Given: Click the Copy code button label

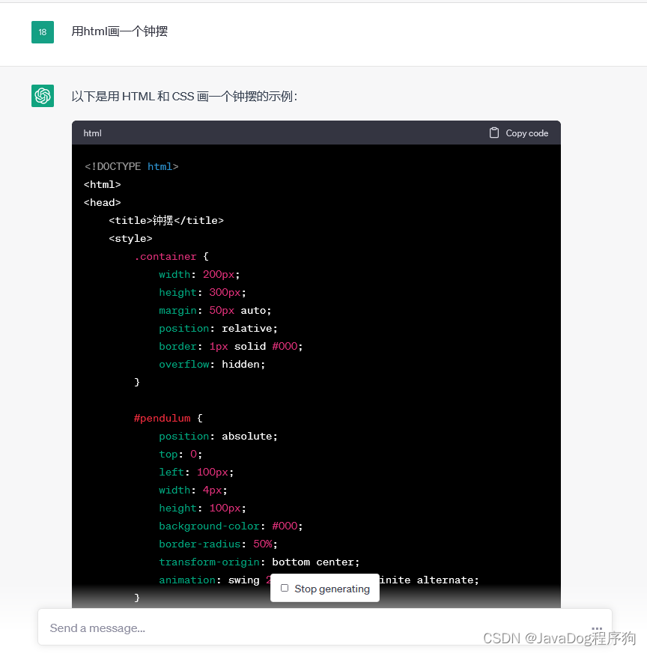Looking at the screenshot, I should coord(526,133).
